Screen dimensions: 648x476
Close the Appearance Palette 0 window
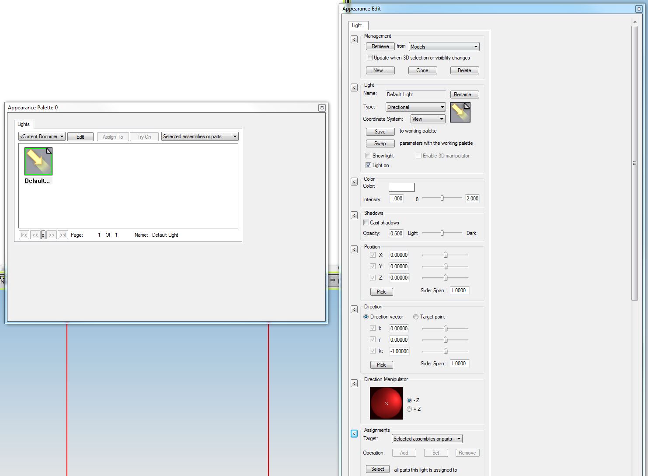[322, 108]
